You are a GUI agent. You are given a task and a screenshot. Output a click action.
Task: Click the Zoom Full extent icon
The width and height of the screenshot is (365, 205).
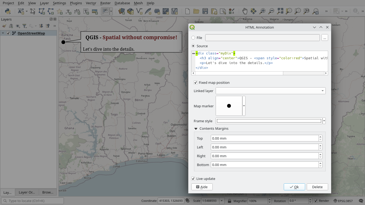280,11
